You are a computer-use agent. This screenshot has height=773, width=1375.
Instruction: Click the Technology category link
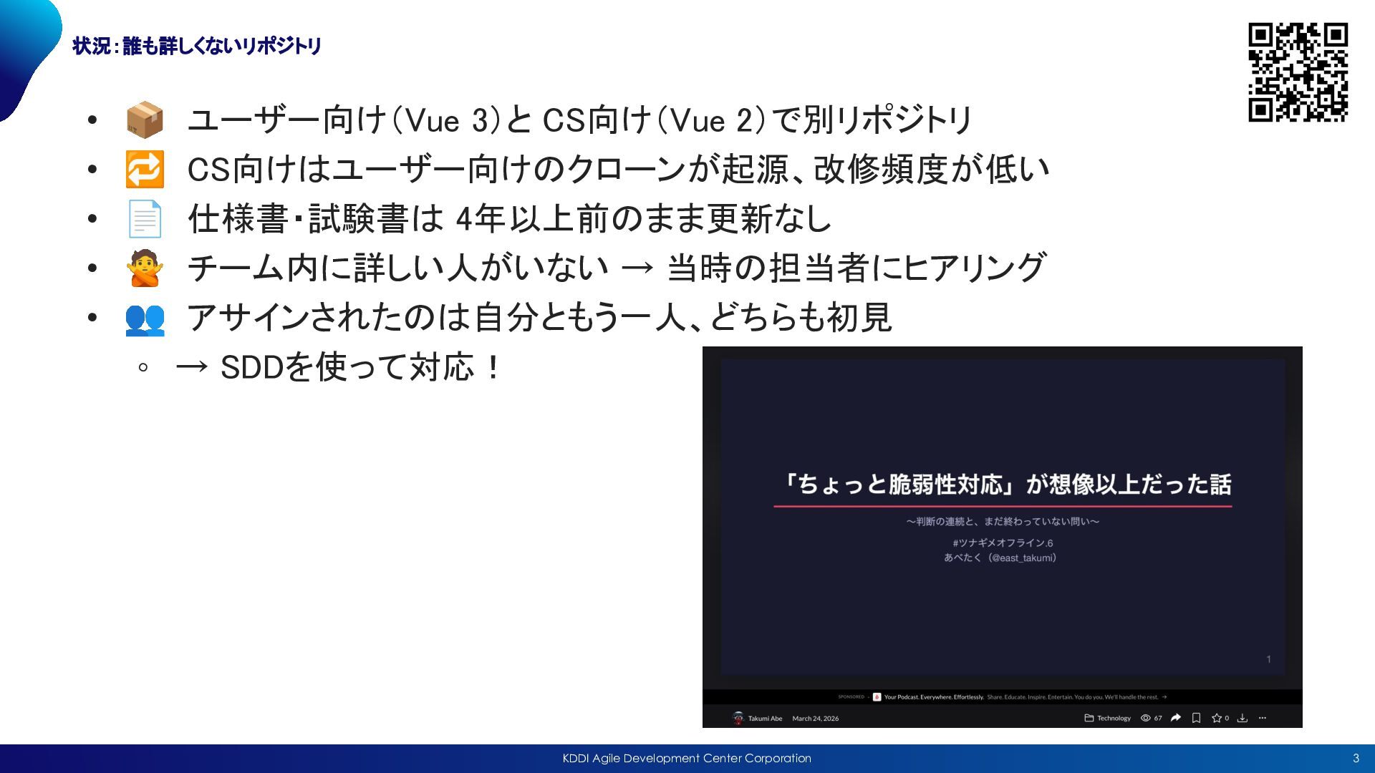click(1114, 719)
